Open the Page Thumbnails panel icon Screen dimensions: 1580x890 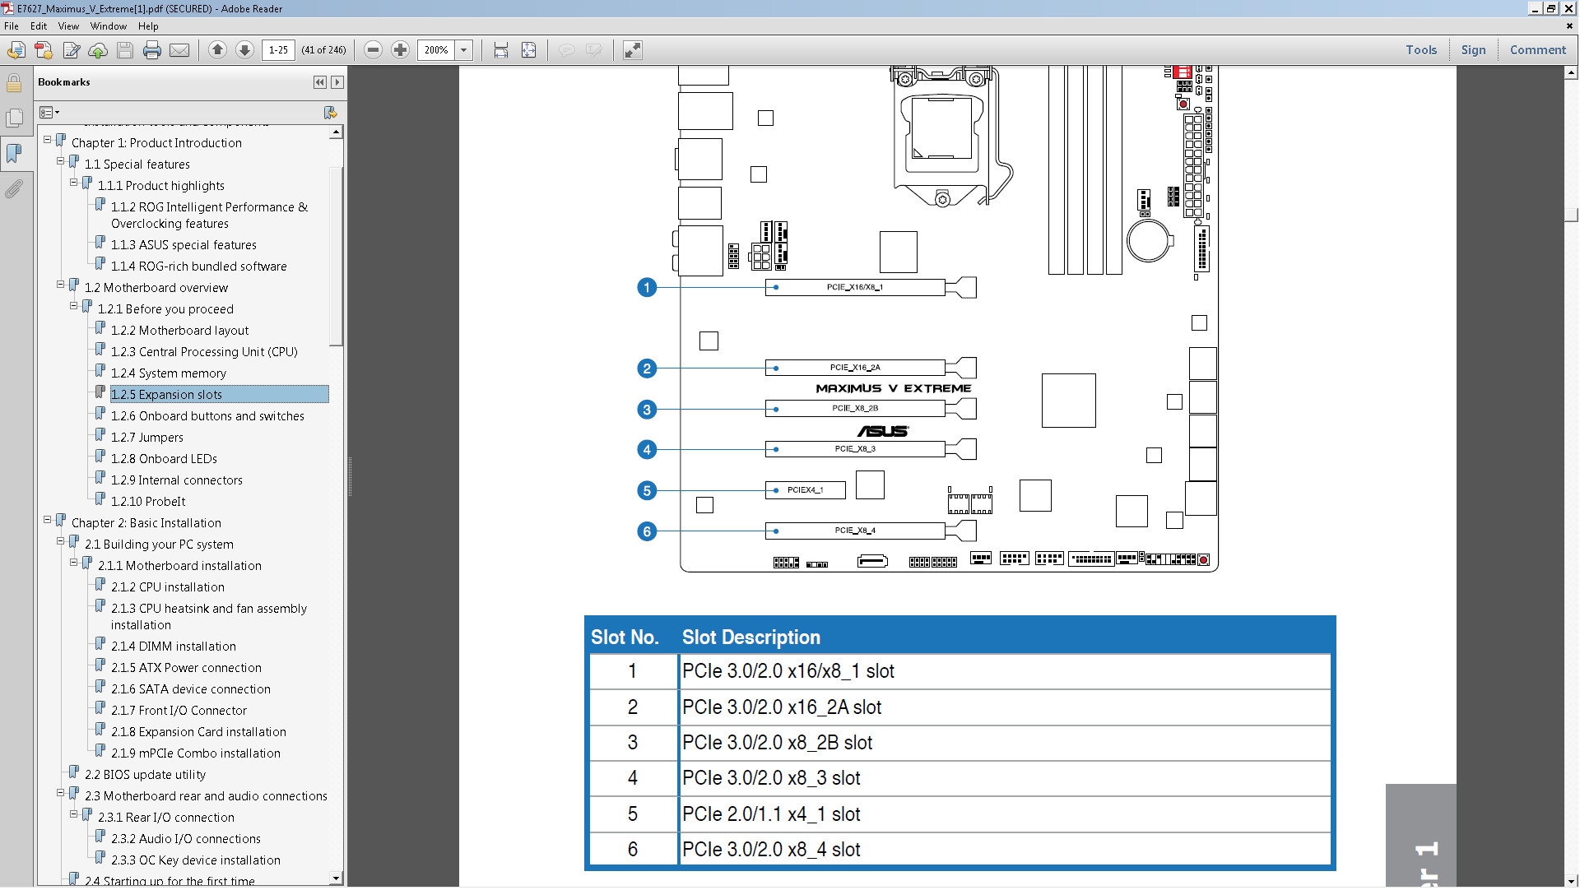point(14,118)
